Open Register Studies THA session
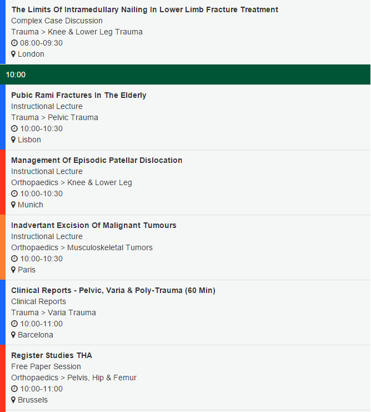This screenshot has height=412, width=371. pyautogui.click(x=52, y=355)
